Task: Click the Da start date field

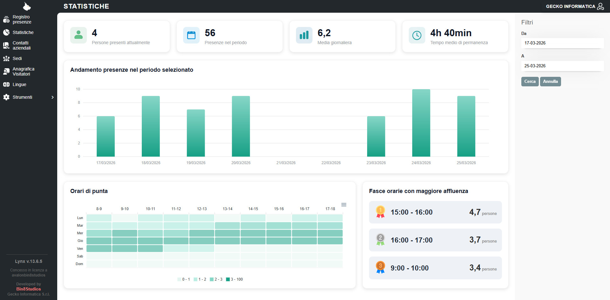Action: [562, 43]
